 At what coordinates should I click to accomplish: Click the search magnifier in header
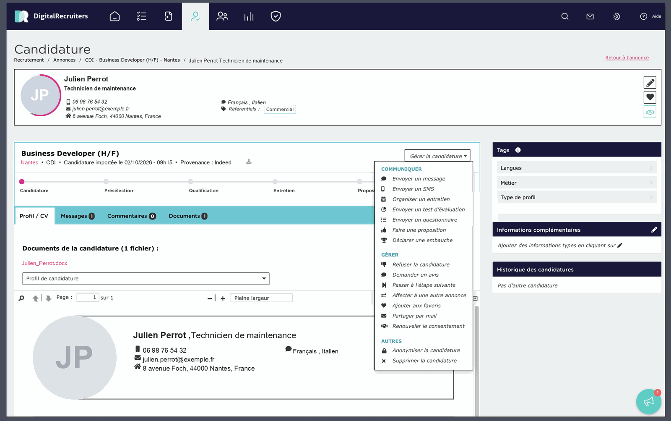coord(565,16)
